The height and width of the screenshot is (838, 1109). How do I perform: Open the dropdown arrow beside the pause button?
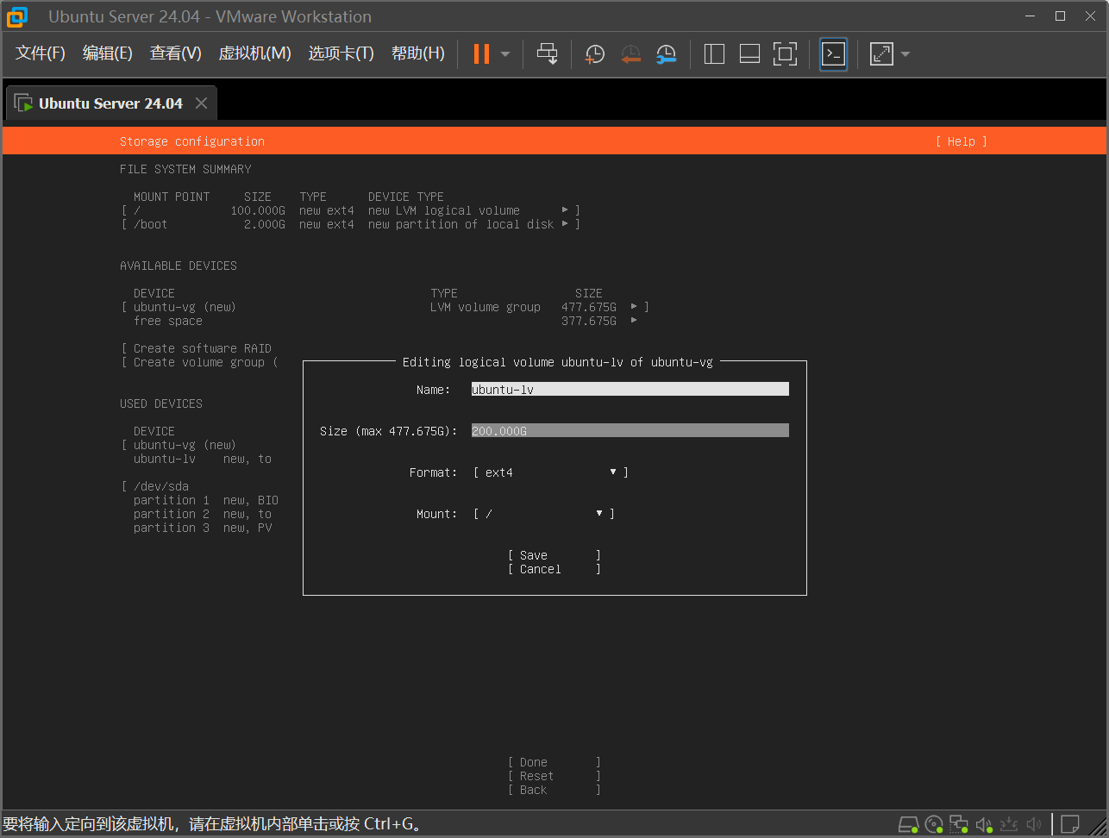tap(505, 54)
